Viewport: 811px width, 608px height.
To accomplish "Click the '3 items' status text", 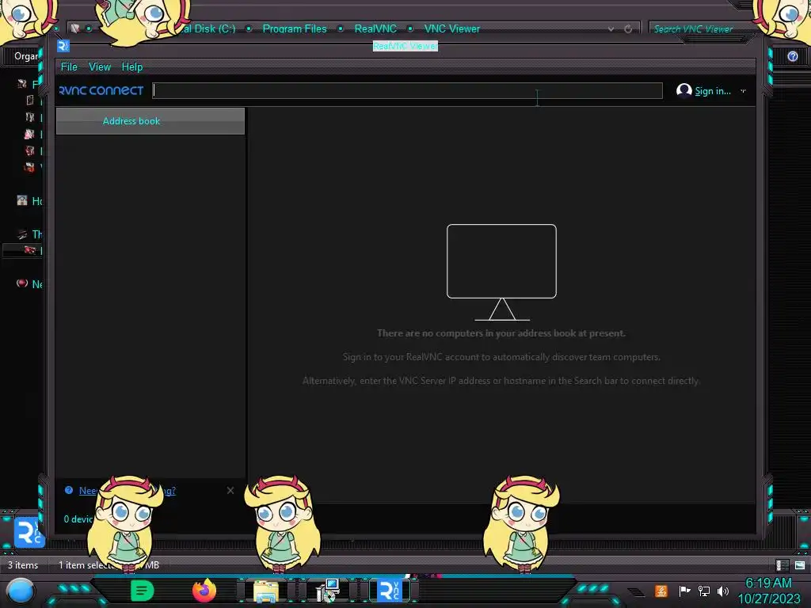I will [23, 565].
